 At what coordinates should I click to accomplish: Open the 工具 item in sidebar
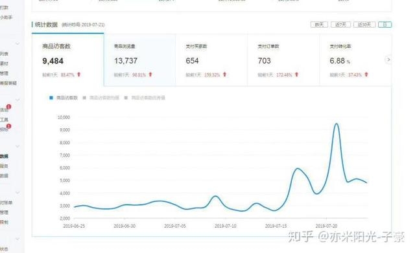pyautogui.click(x=4, y=120)
